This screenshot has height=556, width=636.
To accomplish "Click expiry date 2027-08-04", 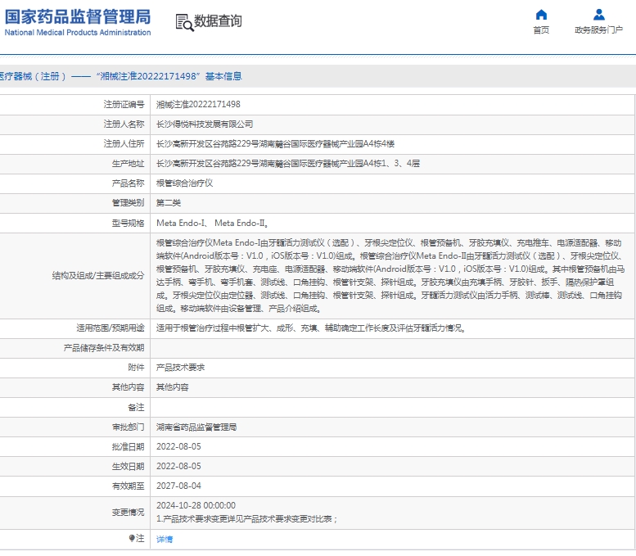I will click(x=178, y=486).
